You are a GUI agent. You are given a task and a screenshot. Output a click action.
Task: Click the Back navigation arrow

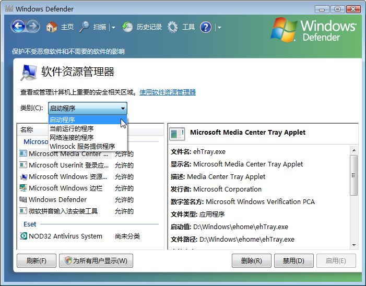point(18,26)
